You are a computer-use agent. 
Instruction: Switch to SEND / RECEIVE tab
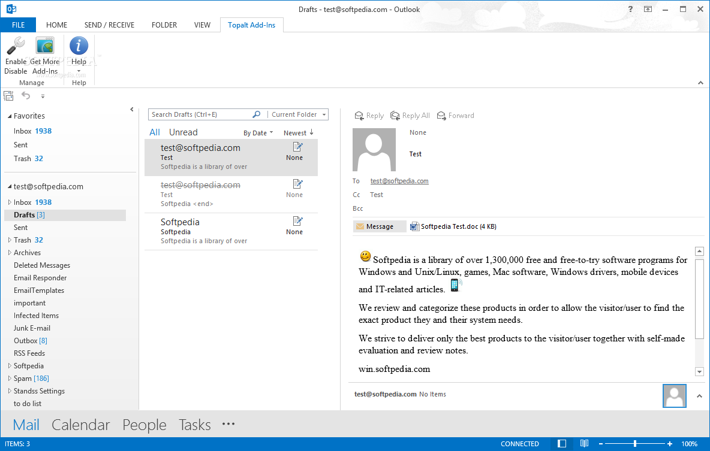point(109,25)
